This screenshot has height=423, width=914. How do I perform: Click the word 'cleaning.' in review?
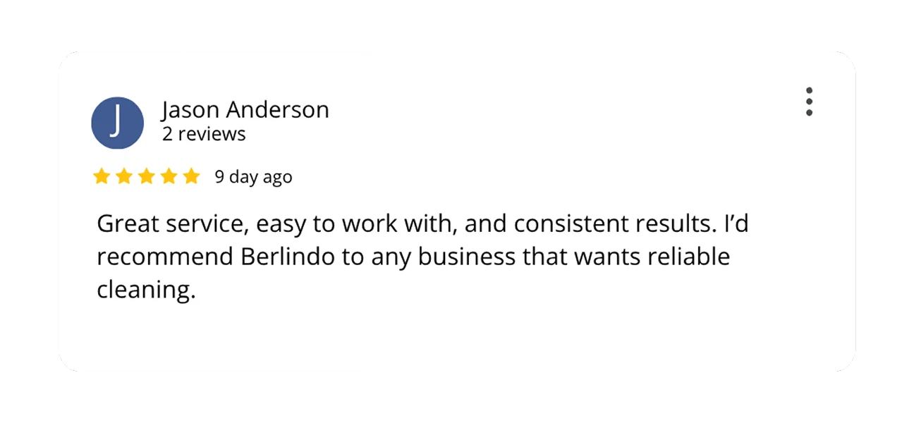pos(145,290)
